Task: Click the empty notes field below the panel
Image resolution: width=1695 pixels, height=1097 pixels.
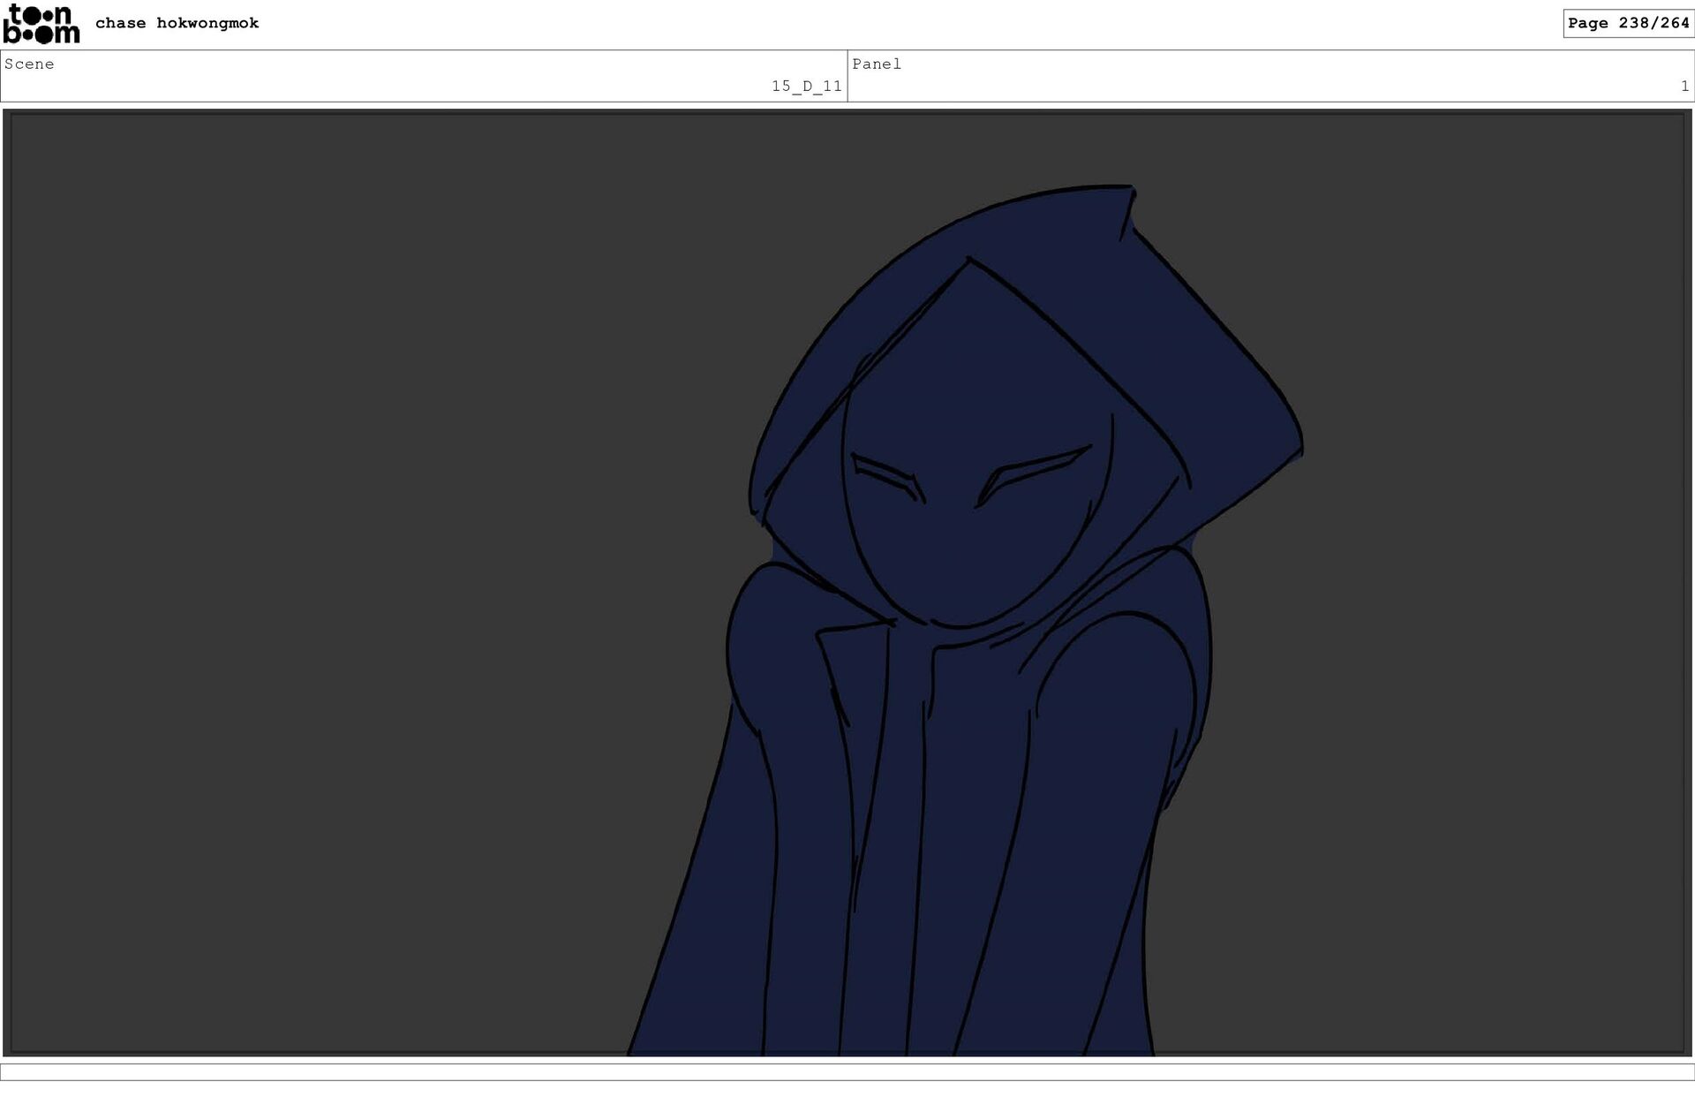Action: tap(847, 1071)
